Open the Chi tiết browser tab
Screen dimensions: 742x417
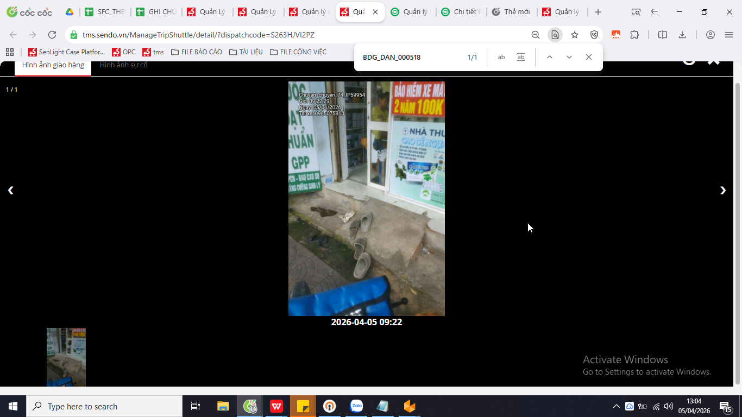point(461,12)
